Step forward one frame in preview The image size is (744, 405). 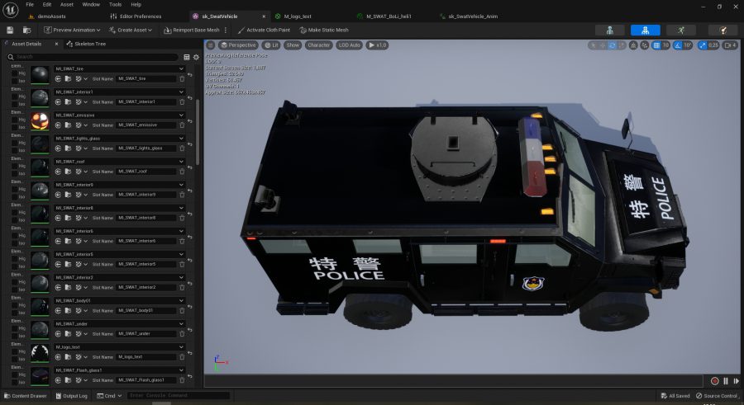[x=736, y=381]
